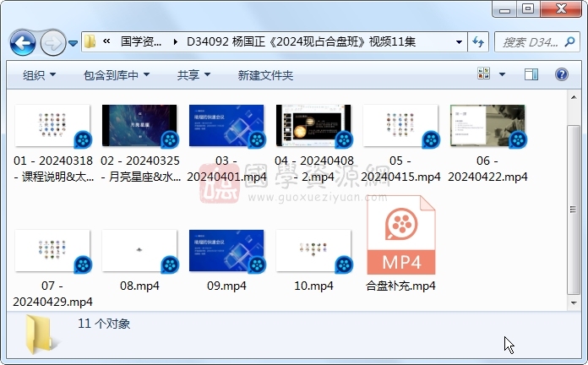
Task: Click the Refresh button beside address bar
Action: (x=478, y=42)
